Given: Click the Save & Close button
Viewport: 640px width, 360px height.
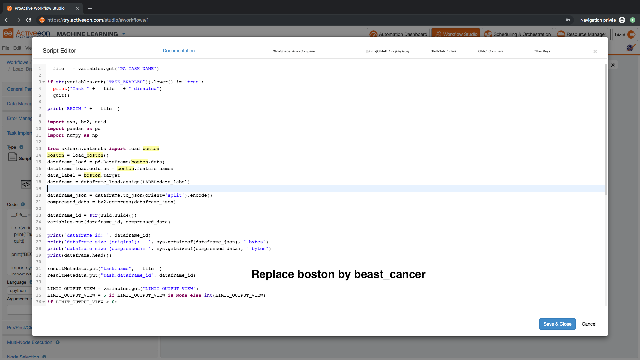Looking at the screenshot, I should click(557, 324).
